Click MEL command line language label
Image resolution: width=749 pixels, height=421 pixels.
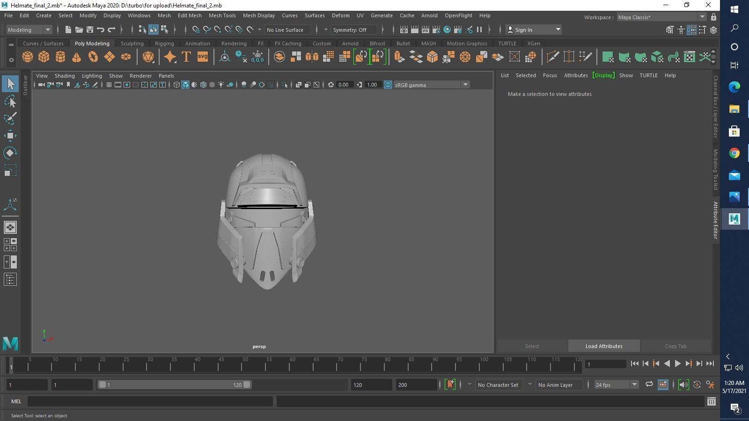[x=16, y=401]
